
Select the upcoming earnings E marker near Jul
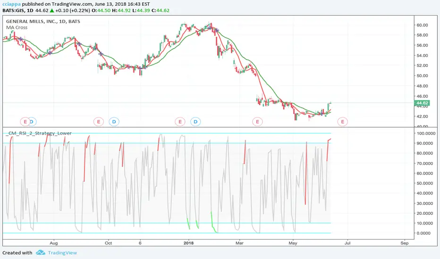[342, 122]
